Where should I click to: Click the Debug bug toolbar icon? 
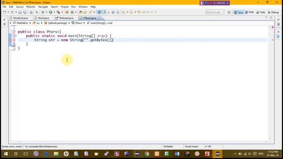click(x=43, y=12)
